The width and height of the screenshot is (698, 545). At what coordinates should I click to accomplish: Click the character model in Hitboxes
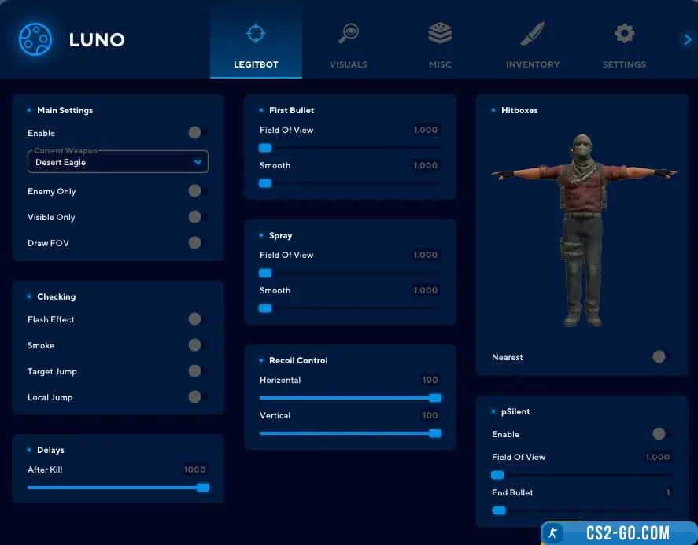click(583, 228)
